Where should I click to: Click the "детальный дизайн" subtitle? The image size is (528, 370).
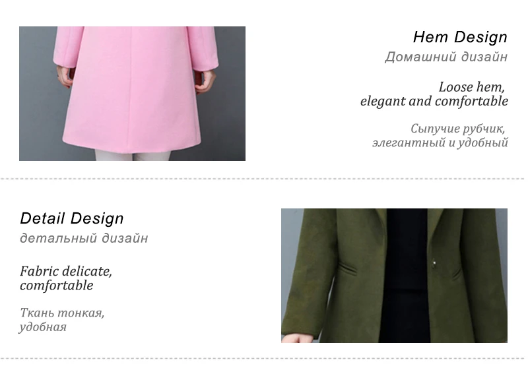[x=84, y=238]
